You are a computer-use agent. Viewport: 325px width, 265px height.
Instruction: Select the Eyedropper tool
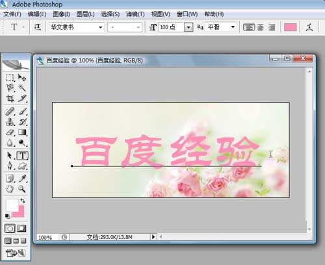point(22,179)
